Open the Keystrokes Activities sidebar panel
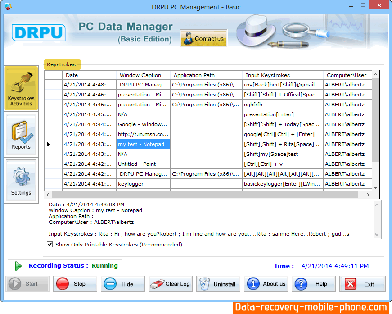The height and width of the screenshot is (314, 392). coord(21,89)
